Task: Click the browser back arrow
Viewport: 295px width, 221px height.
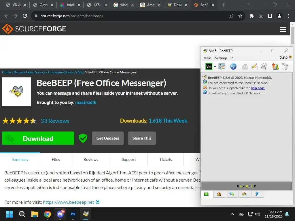Action: (6, 16)
